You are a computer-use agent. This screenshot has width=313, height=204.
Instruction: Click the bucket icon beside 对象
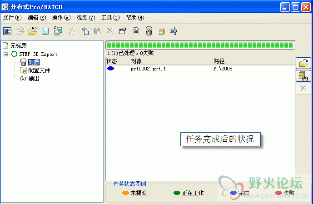(23, 62)
